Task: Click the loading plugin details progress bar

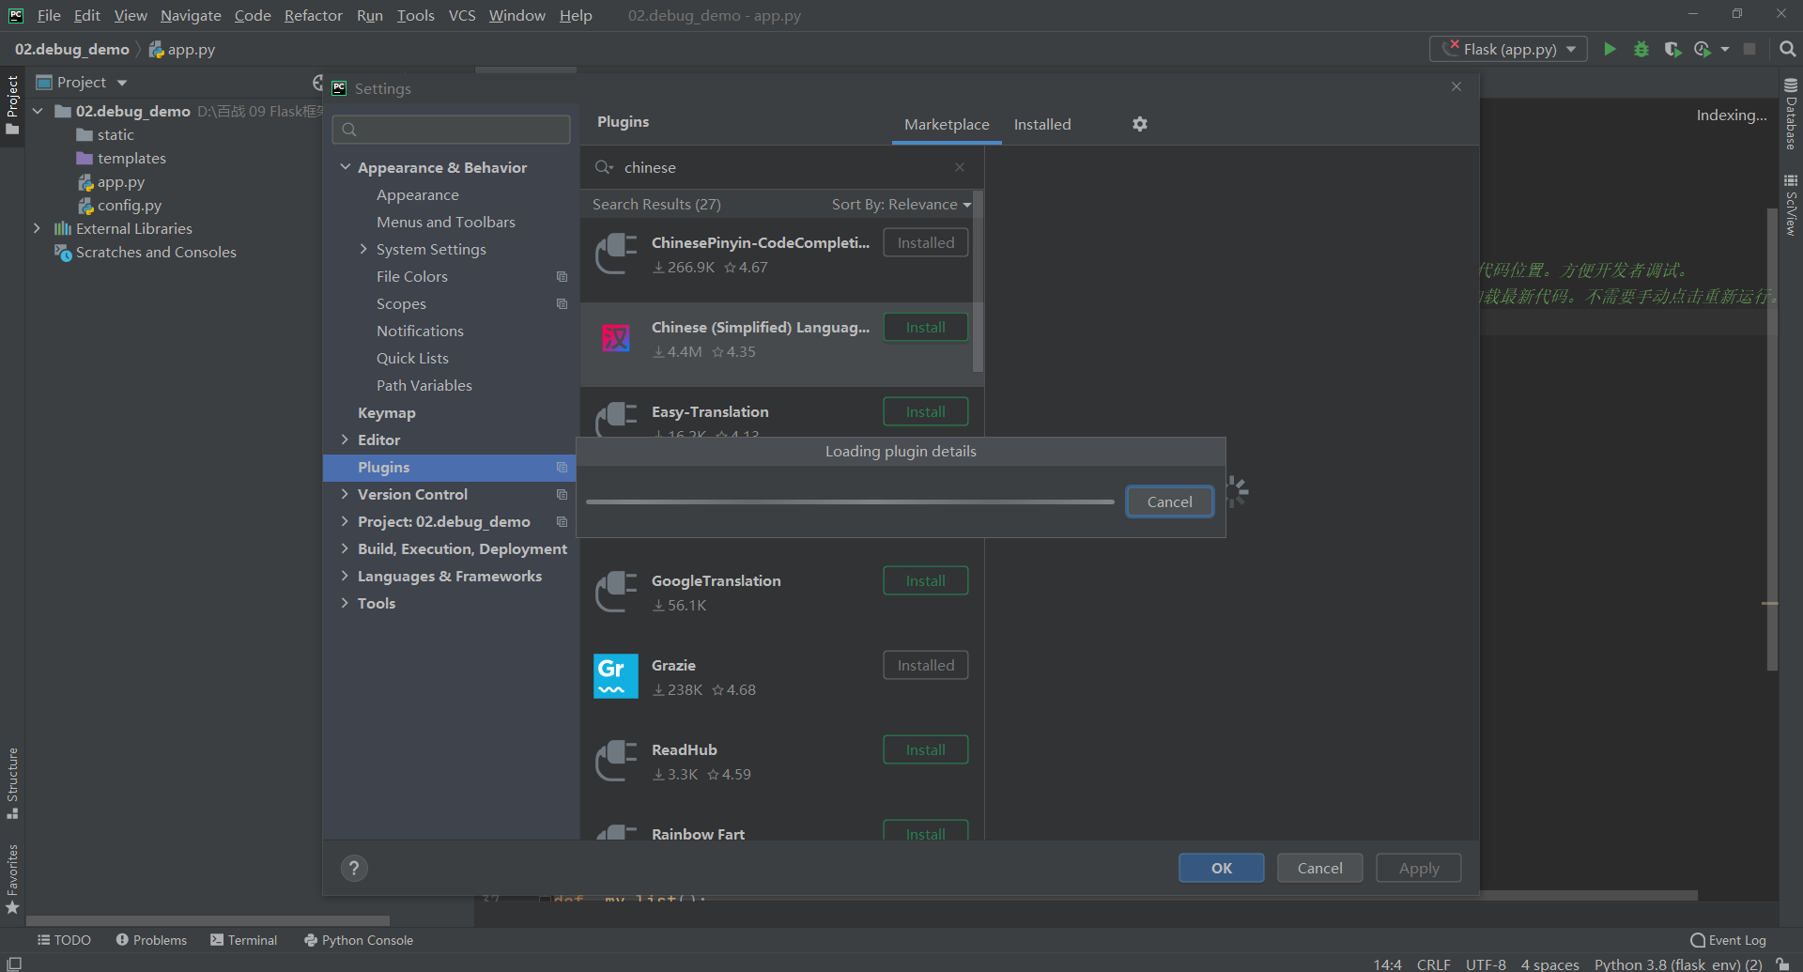Action: [850, 501]
